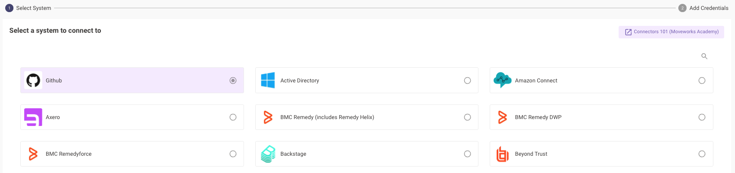Viewport: 735px width, 173px height.
Task: Select the Axero radio button
Action: click(233, 117)
